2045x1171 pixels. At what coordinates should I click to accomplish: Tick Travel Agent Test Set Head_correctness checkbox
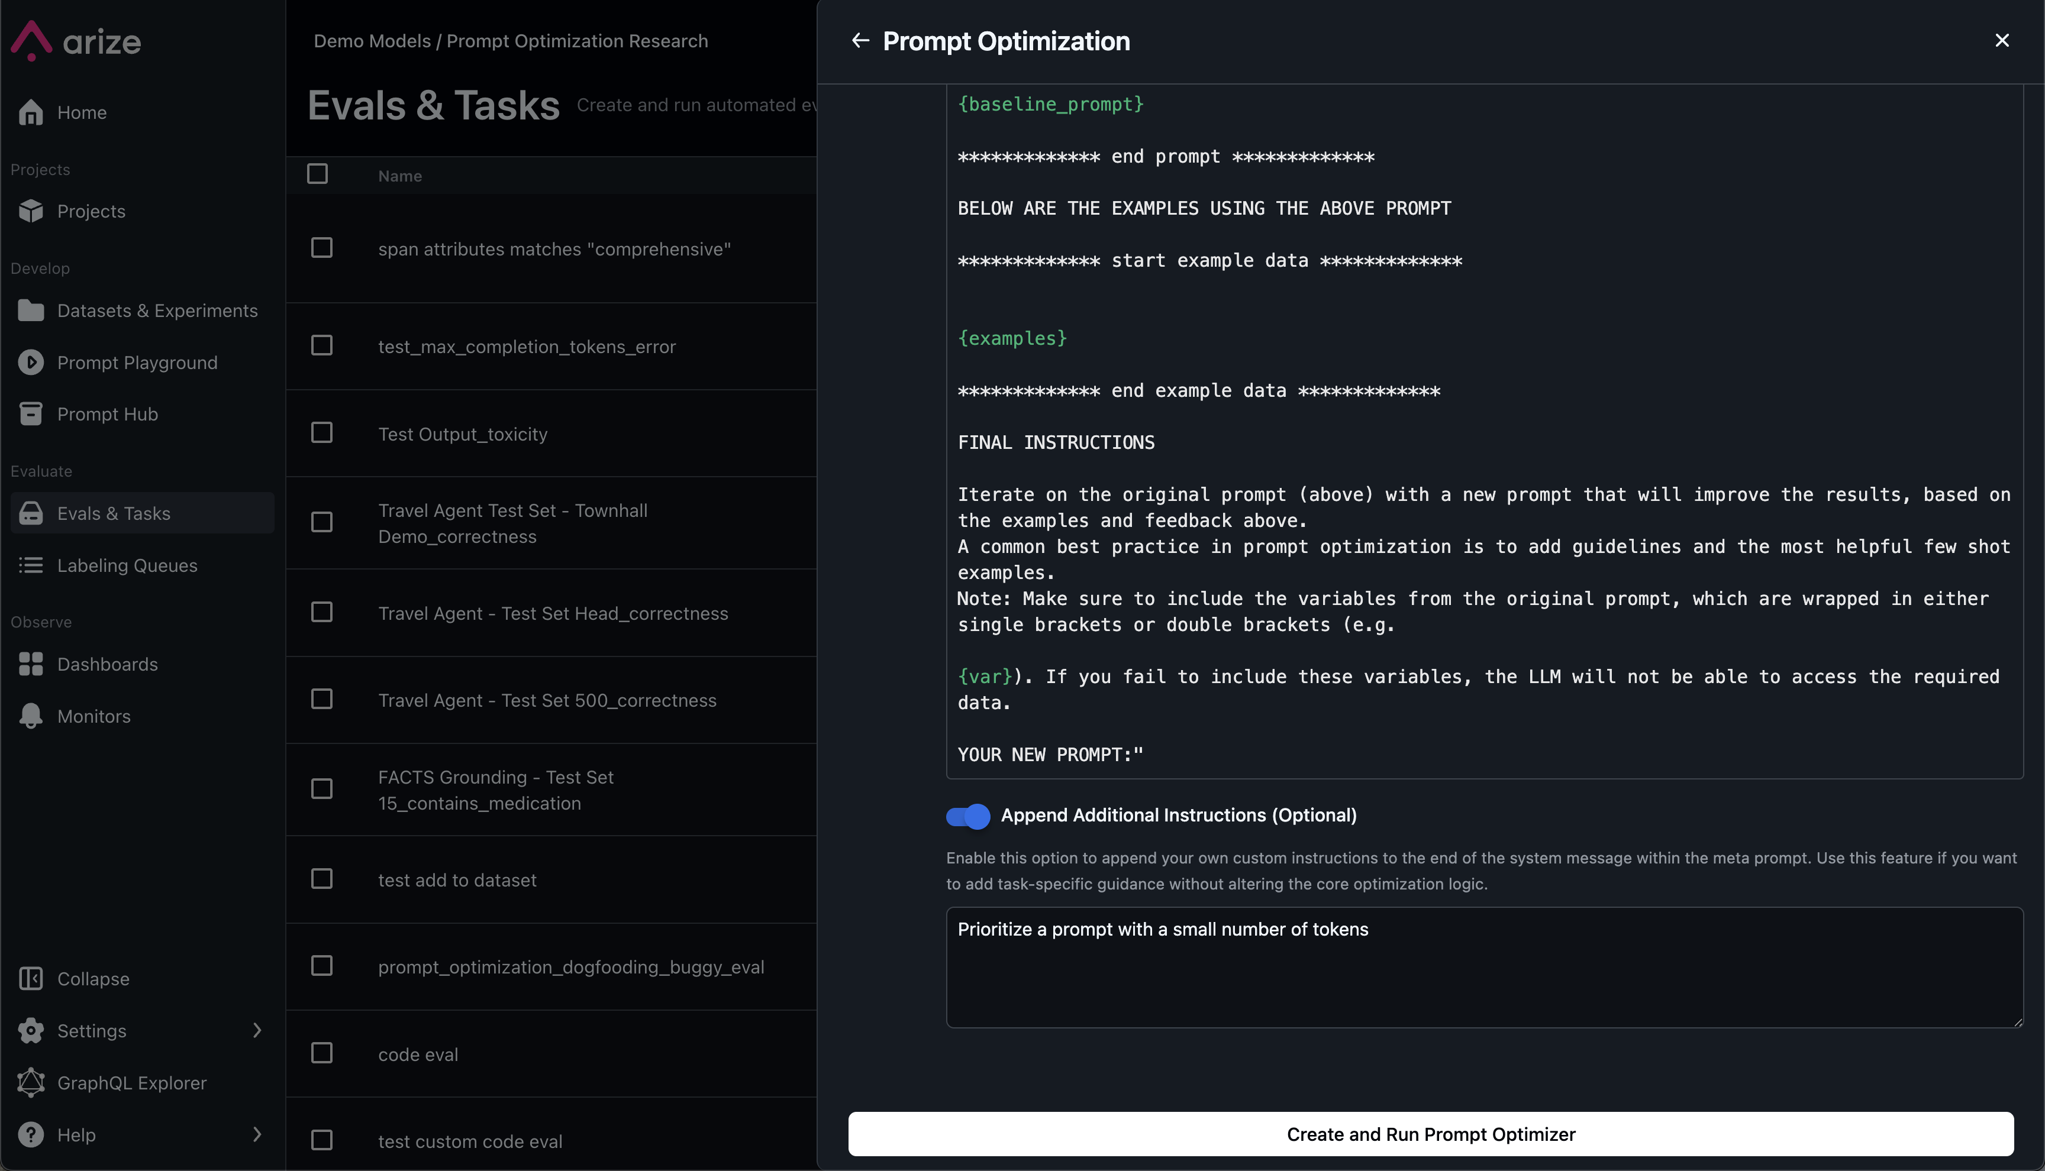coord(322,613)
